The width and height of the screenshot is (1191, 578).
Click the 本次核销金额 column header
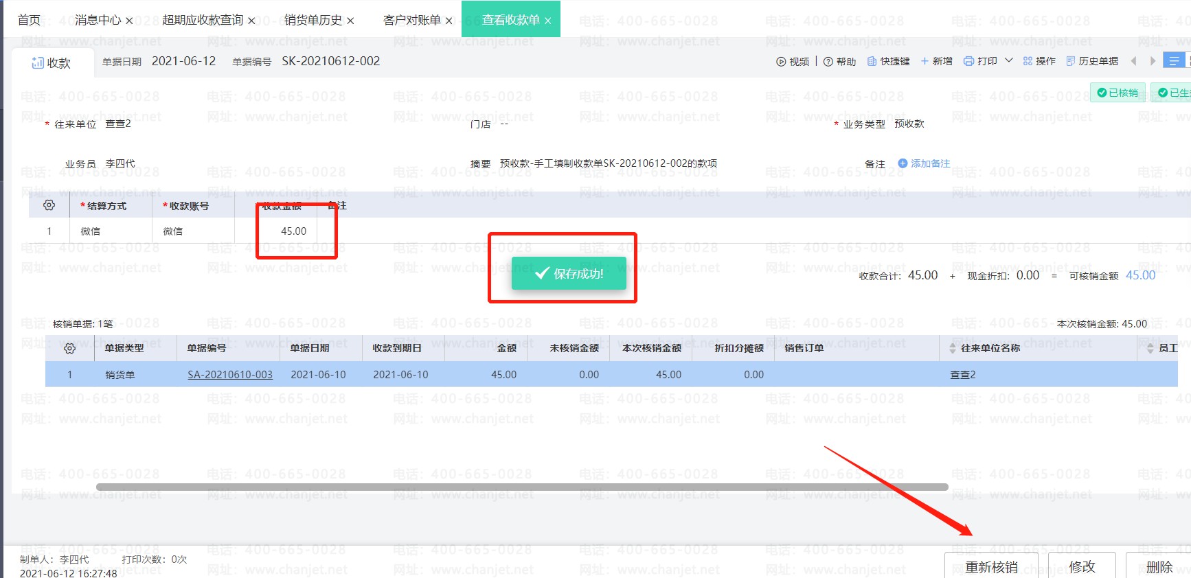point(652,349)
